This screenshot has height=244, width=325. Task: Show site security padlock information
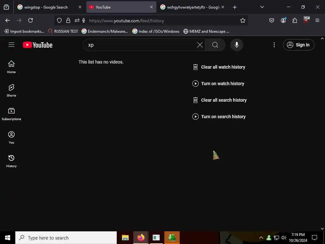point(68,20)
